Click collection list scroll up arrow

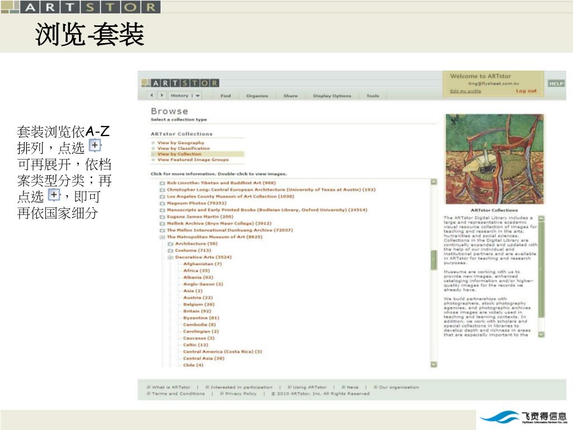click(x=434, y=182)
